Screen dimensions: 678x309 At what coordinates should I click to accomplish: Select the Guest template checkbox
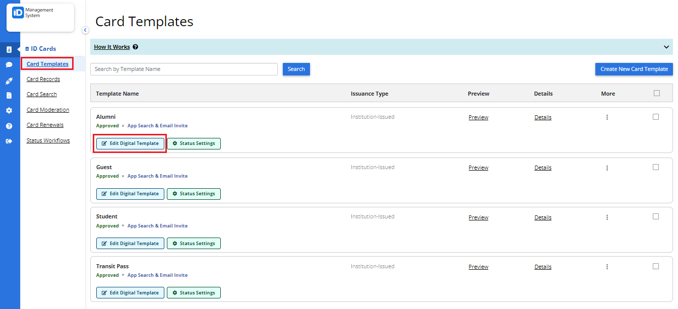tap(656, 167)
